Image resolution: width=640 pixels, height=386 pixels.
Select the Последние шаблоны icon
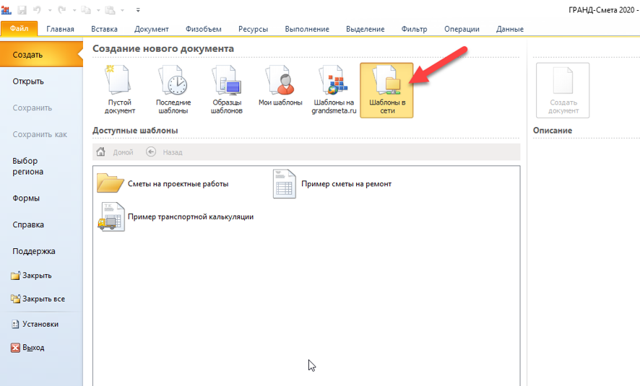point(173,90)
